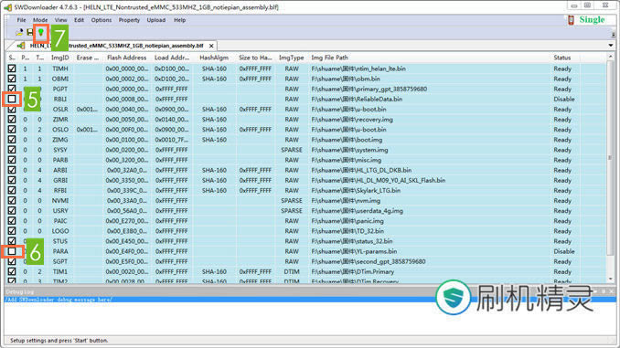620x348 pixels.
Task: Toggle the SYSY system.img checkbox
Action: pyautogui.click(x=12, y=150)
